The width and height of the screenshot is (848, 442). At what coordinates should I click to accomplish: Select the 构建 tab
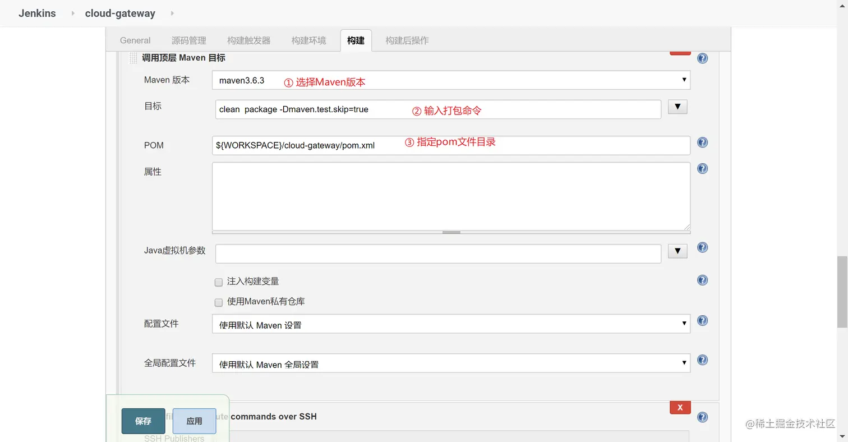click(x=356, y=40)
